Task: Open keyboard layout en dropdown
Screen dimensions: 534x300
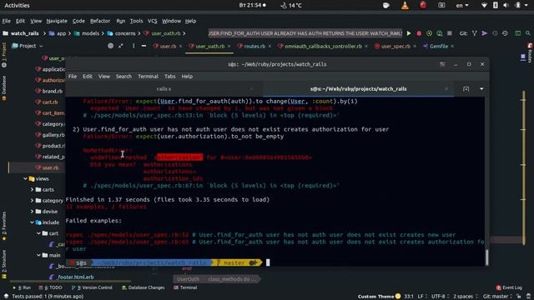Action: pos(462,6)
